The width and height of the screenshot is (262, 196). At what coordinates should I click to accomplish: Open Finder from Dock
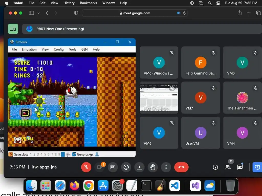(x=31, y=186)
